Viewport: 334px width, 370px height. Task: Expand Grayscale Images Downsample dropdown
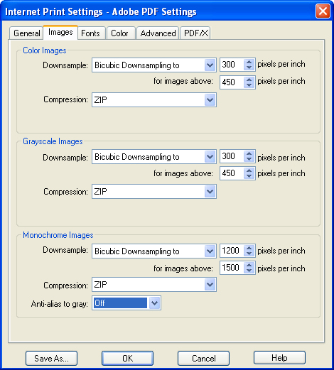tap(154, 157)
